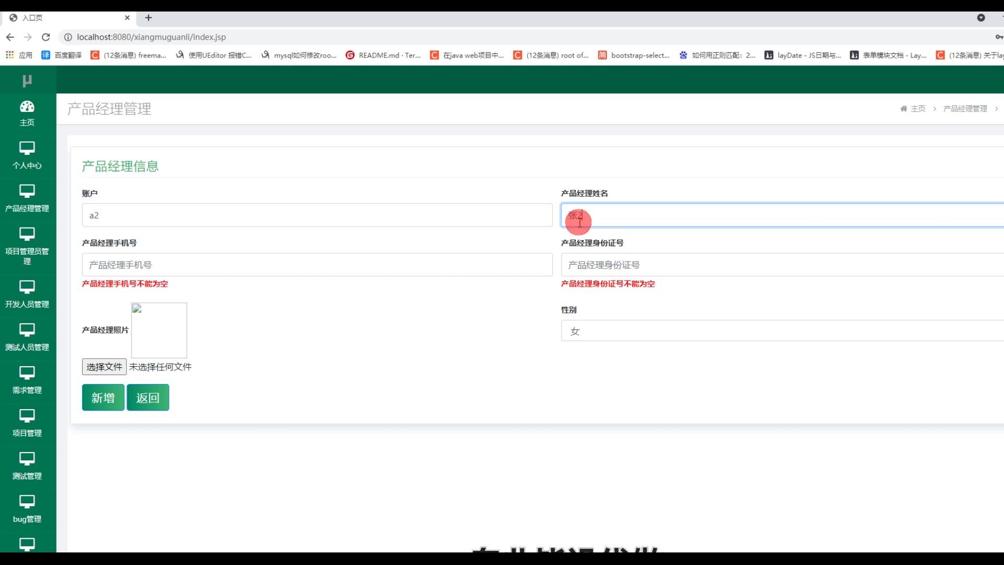The image size is (1004, 565).
Task: Open 测试管理 sidebar icon
Action: pos(27,458)
